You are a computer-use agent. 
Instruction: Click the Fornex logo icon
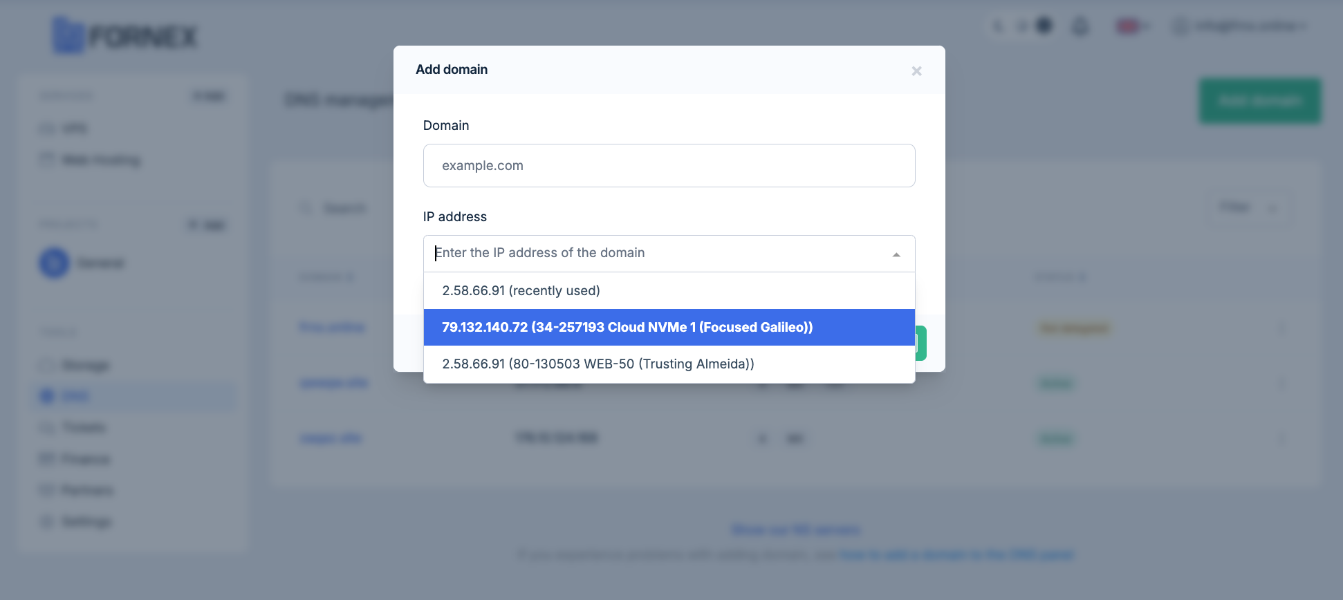tap(68, 36)
